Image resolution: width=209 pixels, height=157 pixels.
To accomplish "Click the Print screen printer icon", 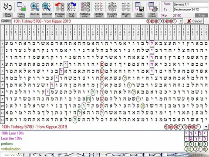I will (153, 7).
